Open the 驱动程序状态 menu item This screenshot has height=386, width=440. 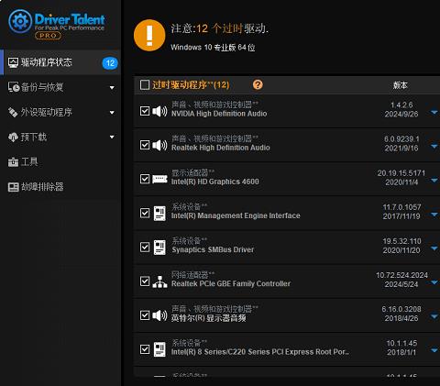pyautogui.click(x=60, y=62)
